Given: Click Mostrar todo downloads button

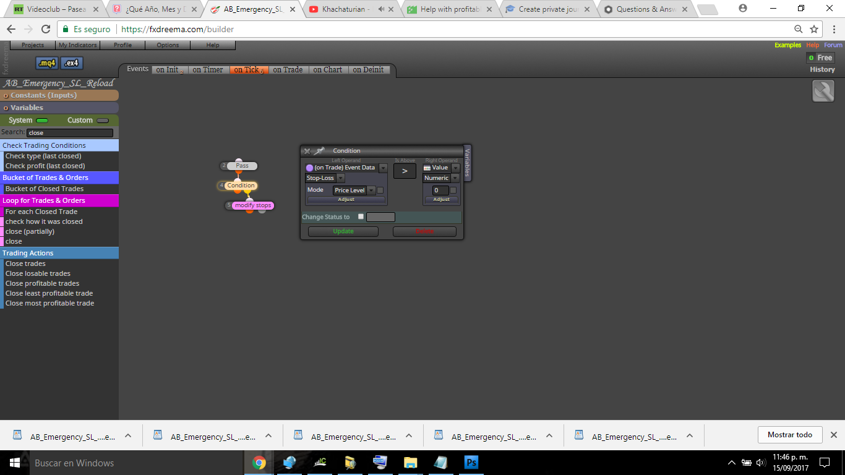Looking at the screenshot, I should (x=790, y=435).
